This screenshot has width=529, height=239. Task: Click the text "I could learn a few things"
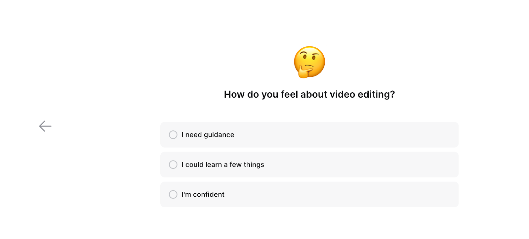coord(223,165)
